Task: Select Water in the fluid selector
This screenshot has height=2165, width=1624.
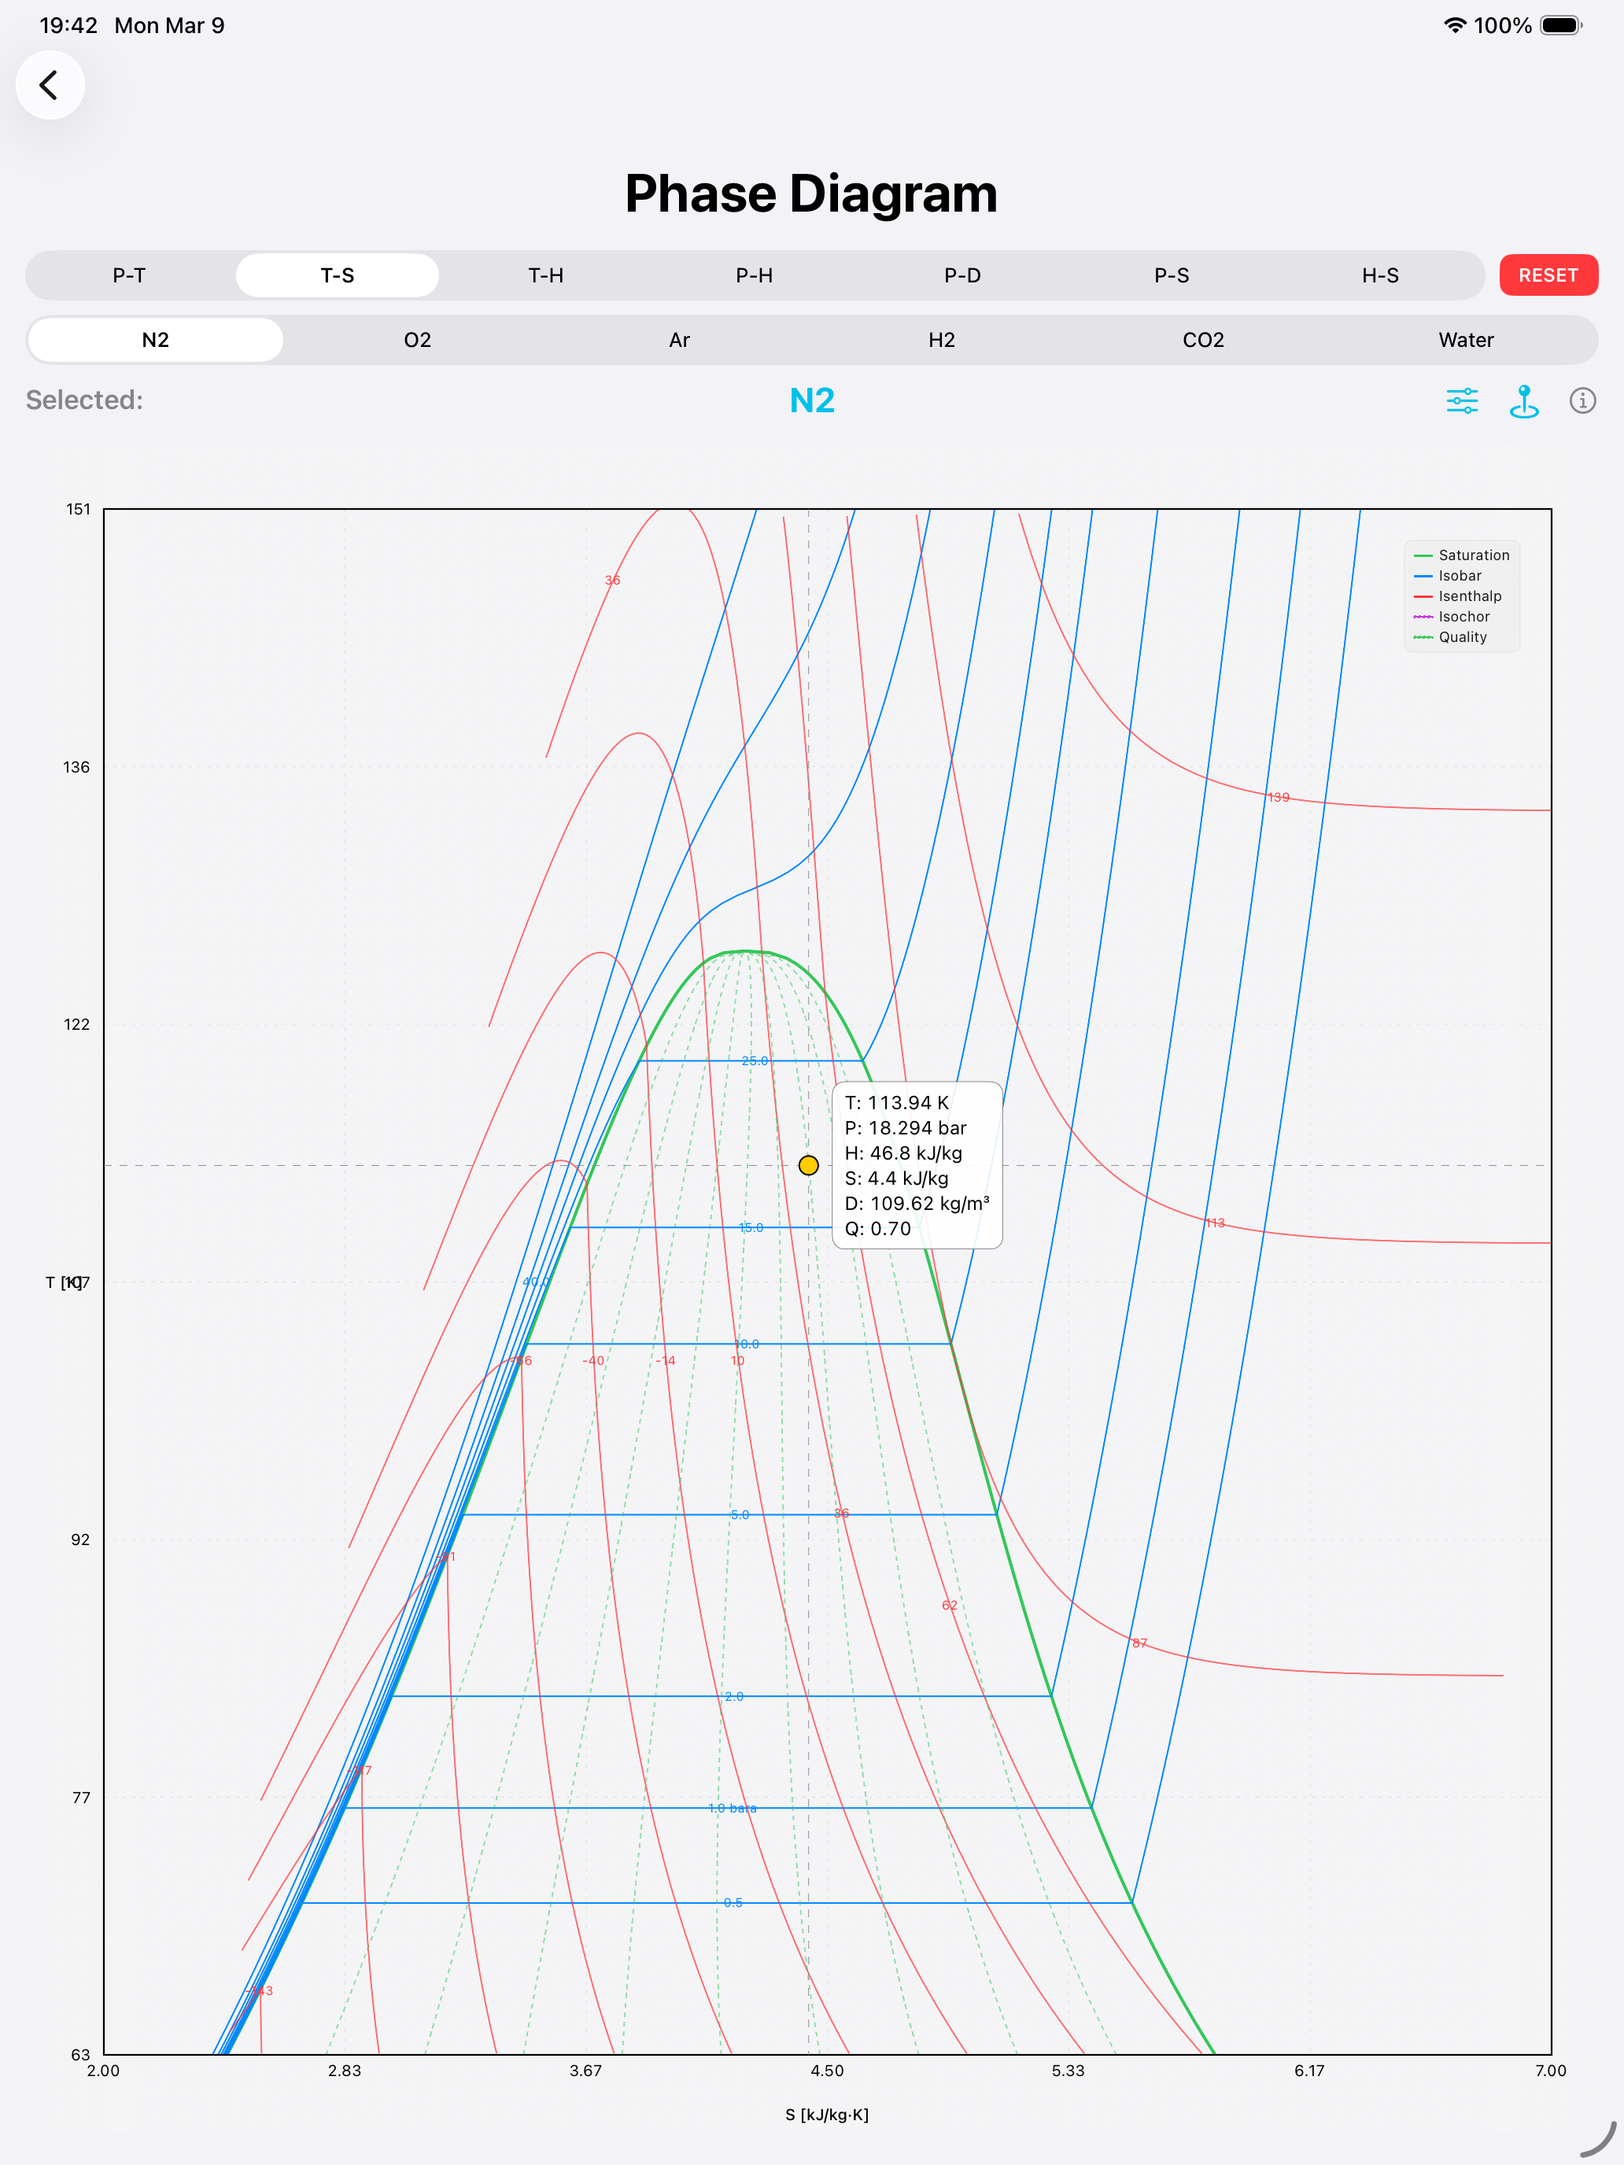Action: (x=1465, y=340)
